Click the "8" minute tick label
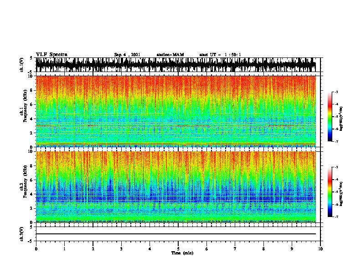This screenshot has width=361, height=279. 263,249
